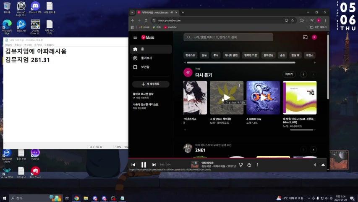Open the Chrome extensions puzzle icon
The image size is (358, 202).
click(302, 20)
